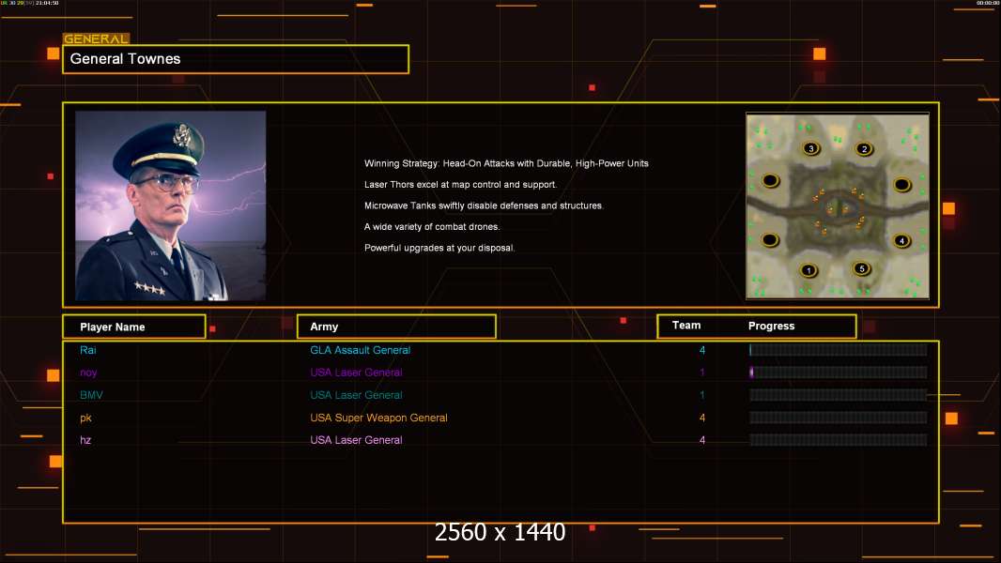The width and height of the screenshot is (1001, 563).
Task: Click hz's USA Laser General army
Action: (356, 440)
